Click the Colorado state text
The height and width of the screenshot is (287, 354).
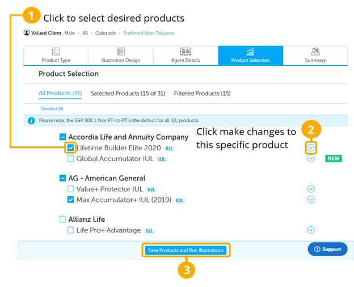106,33
